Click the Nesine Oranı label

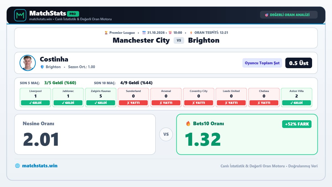pos(38,124)
